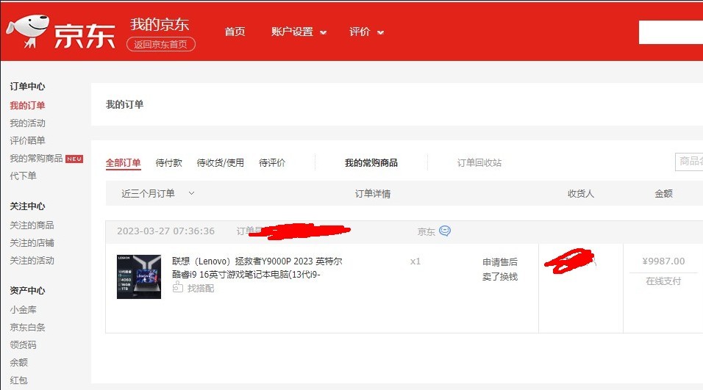Viewport: 703px width, 390px height.
Task: Open 订单回收站 link
Action: click(x=479, y=163)
